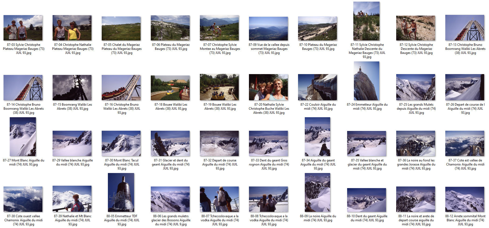Click the 88-07 Tchecoslovaque a la vodka photo
This screenshot has height=228, width=489.
(219, 199)
